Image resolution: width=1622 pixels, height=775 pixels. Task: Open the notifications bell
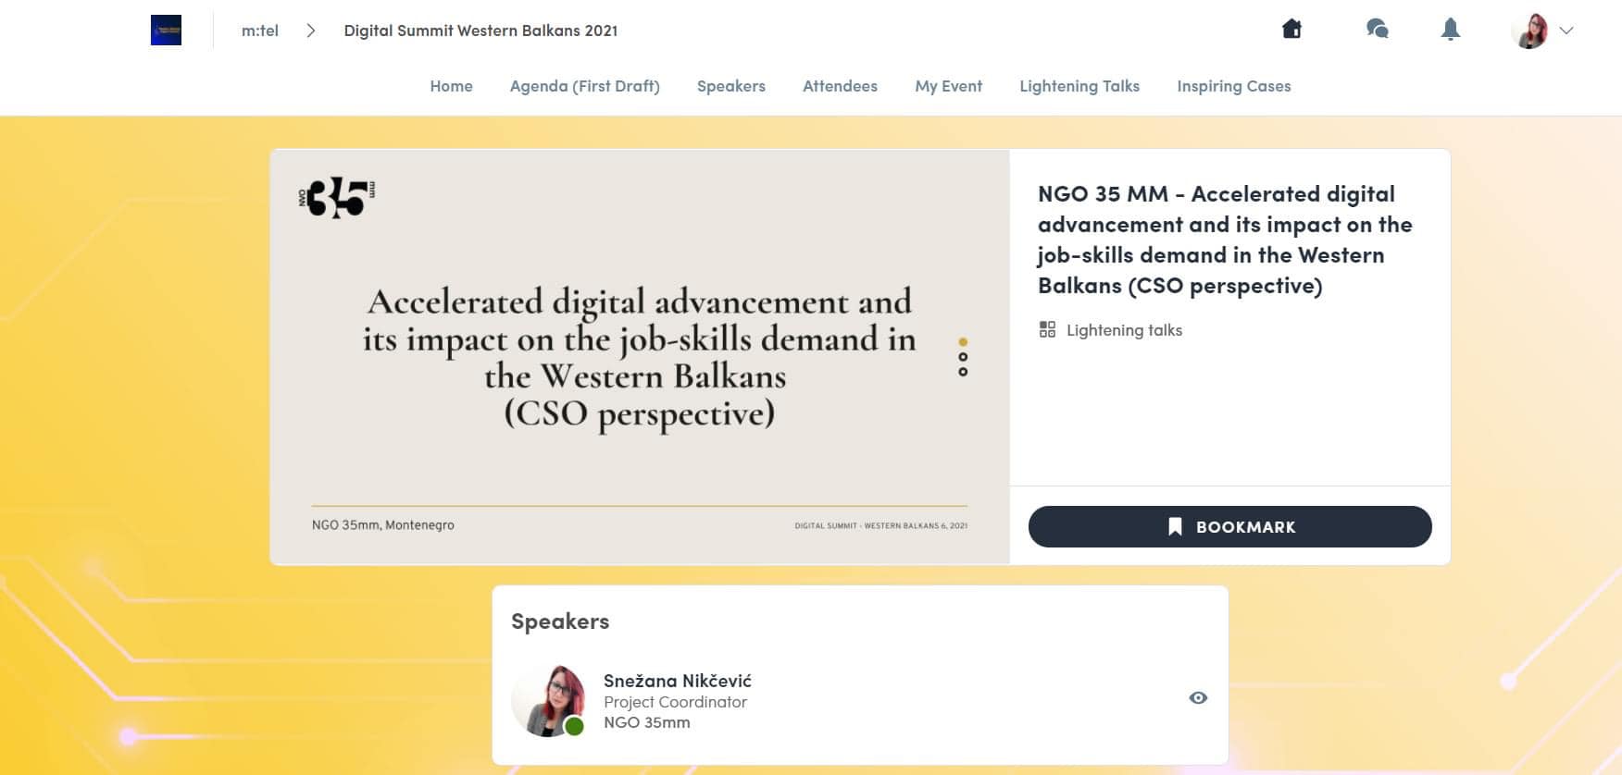click(x=1451, y=30)
